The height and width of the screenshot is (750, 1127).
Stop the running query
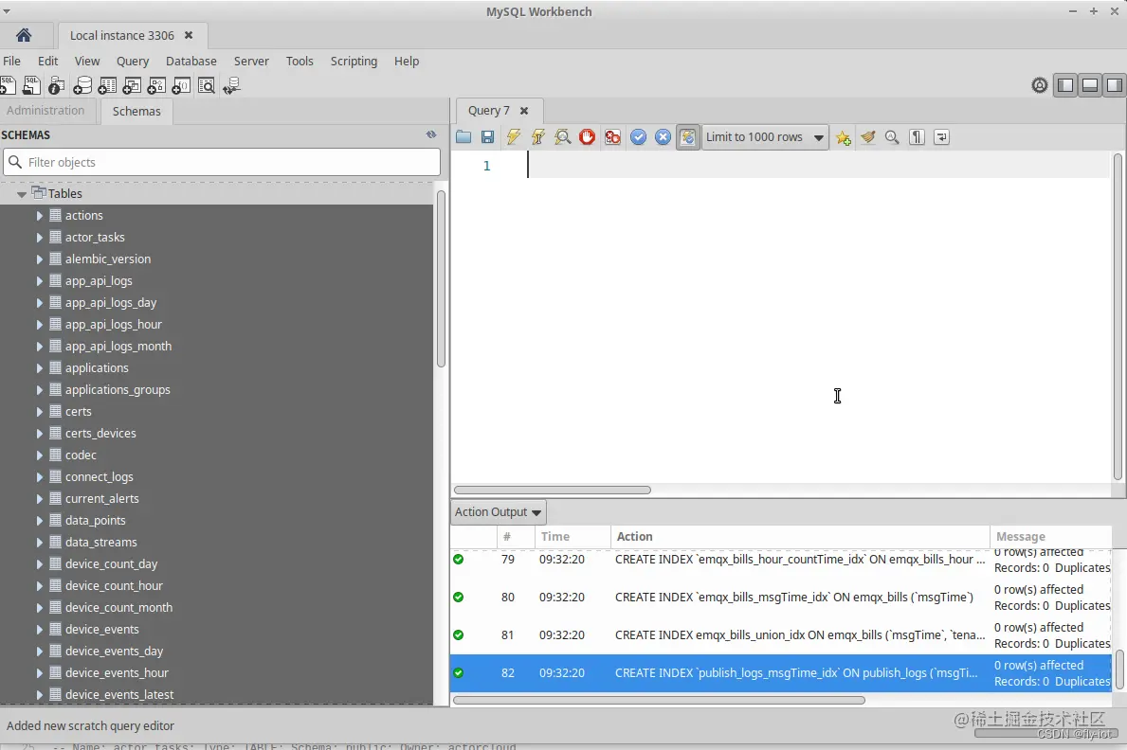(588, 137)
